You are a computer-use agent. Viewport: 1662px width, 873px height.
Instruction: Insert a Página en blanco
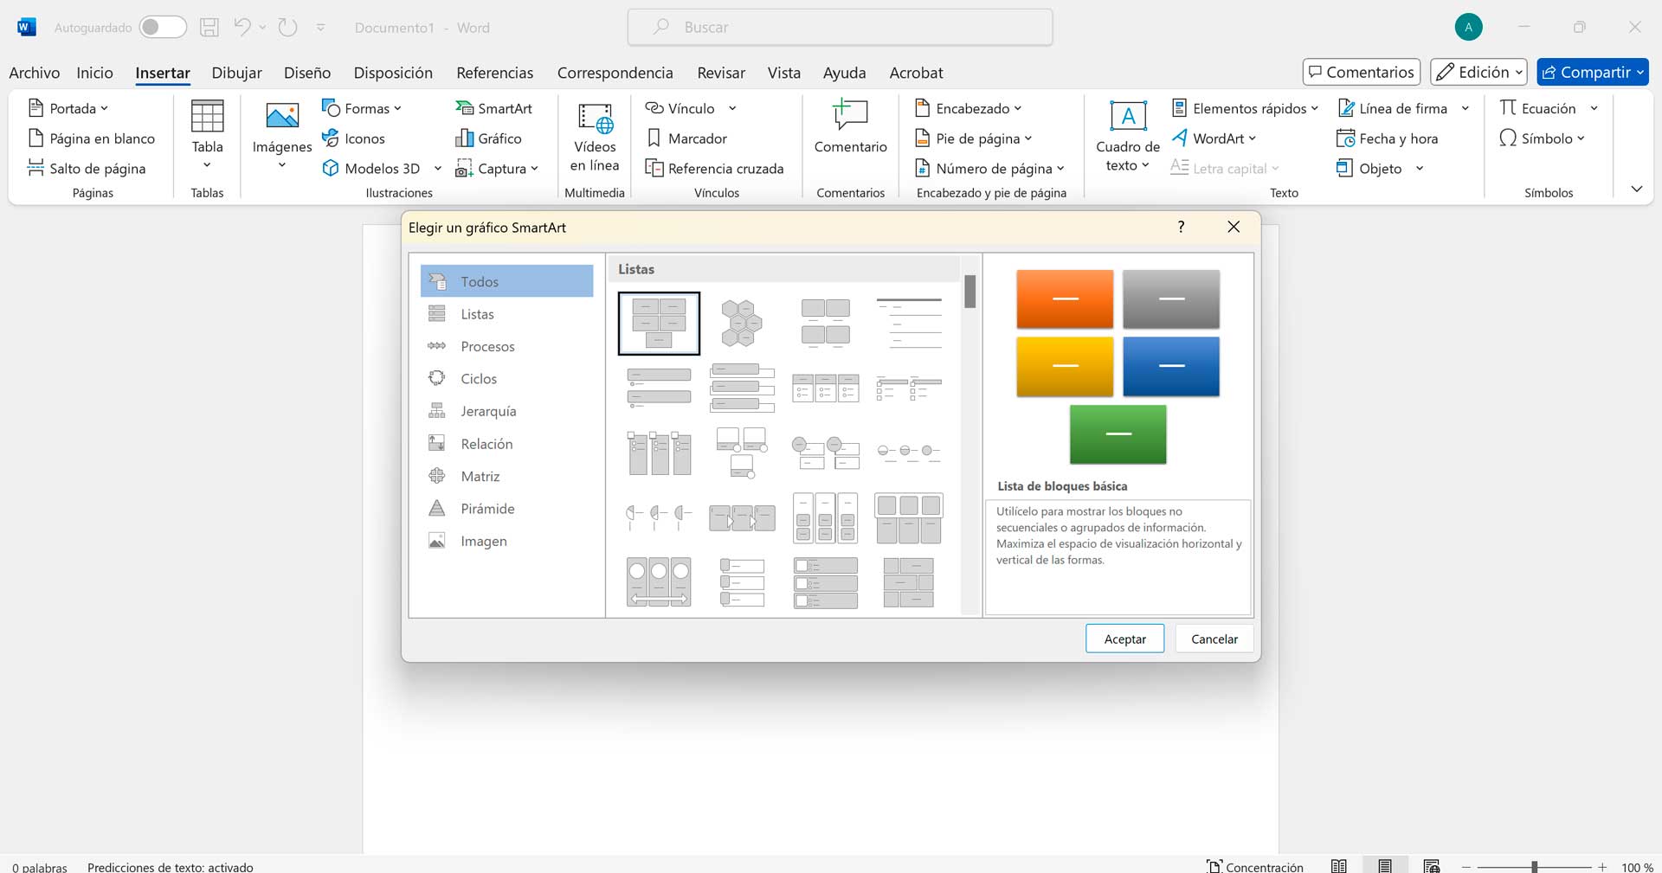[92, 138]
